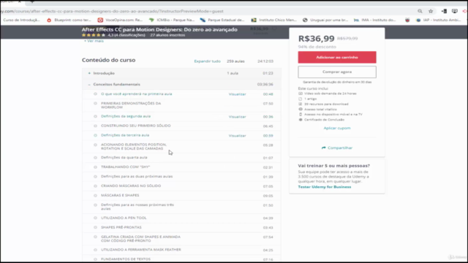Click the 'Aplicar cupom' link
Screen dimensions: 468x263
337,129
